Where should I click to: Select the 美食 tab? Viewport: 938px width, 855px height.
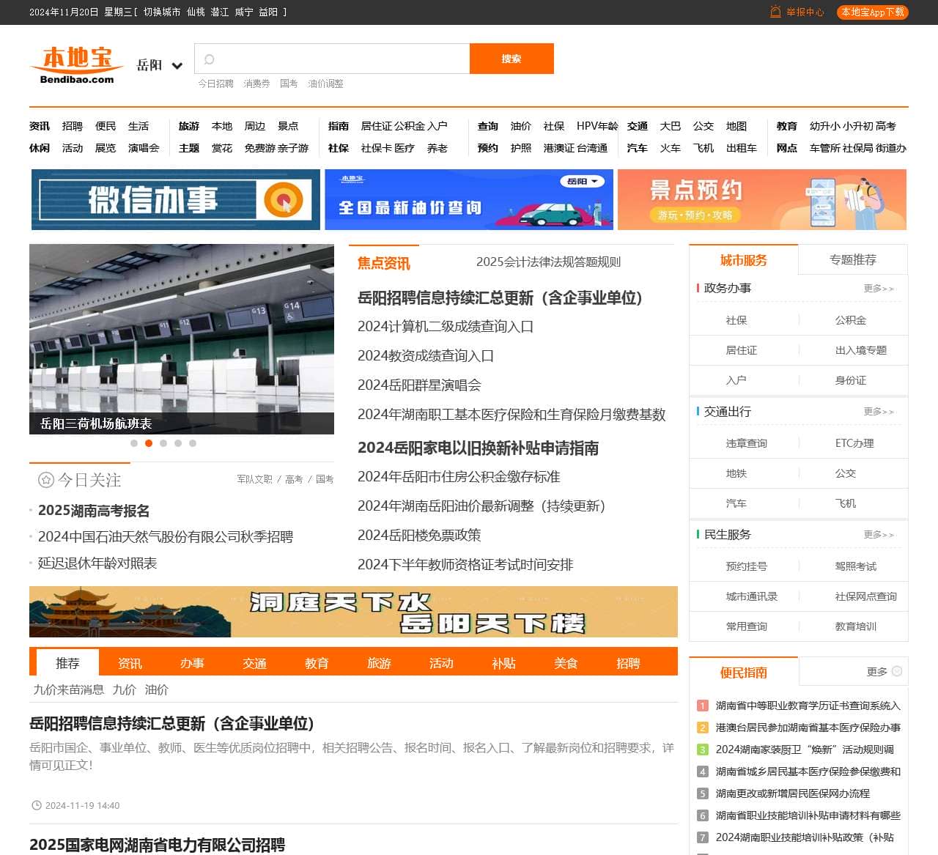(x=566, y=663)
